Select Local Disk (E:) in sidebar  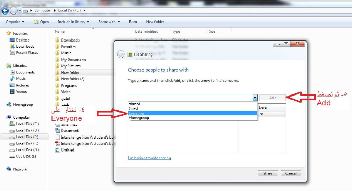(x=24, y=137)
